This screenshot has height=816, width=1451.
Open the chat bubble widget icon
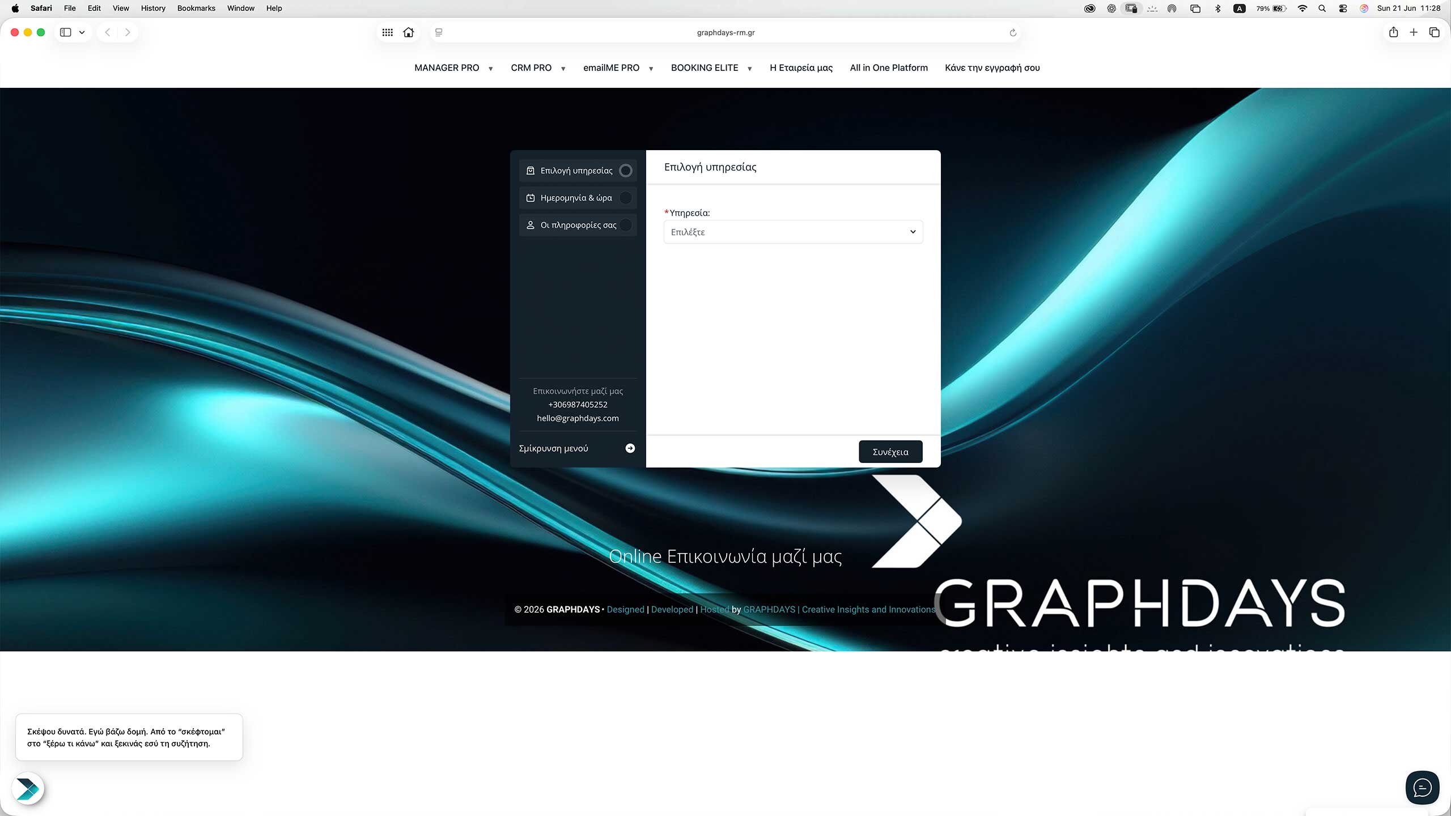(x=1422, y=788)
